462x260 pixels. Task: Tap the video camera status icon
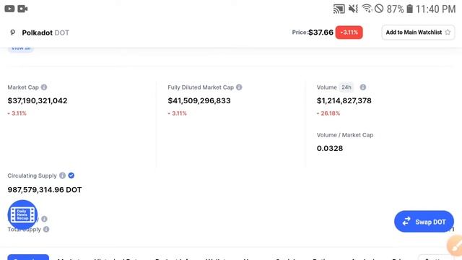pyautogui.click(x=22, y=9)
